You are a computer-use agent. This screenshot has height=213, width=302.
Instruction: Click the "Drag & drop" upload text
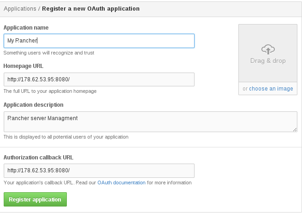268,61
